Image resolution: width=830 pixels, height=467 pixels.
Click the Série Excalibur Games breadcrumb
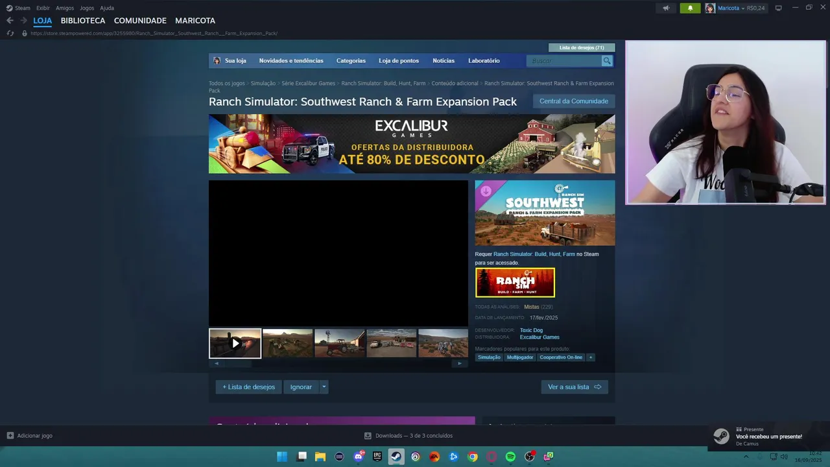[x=309, y=83]
